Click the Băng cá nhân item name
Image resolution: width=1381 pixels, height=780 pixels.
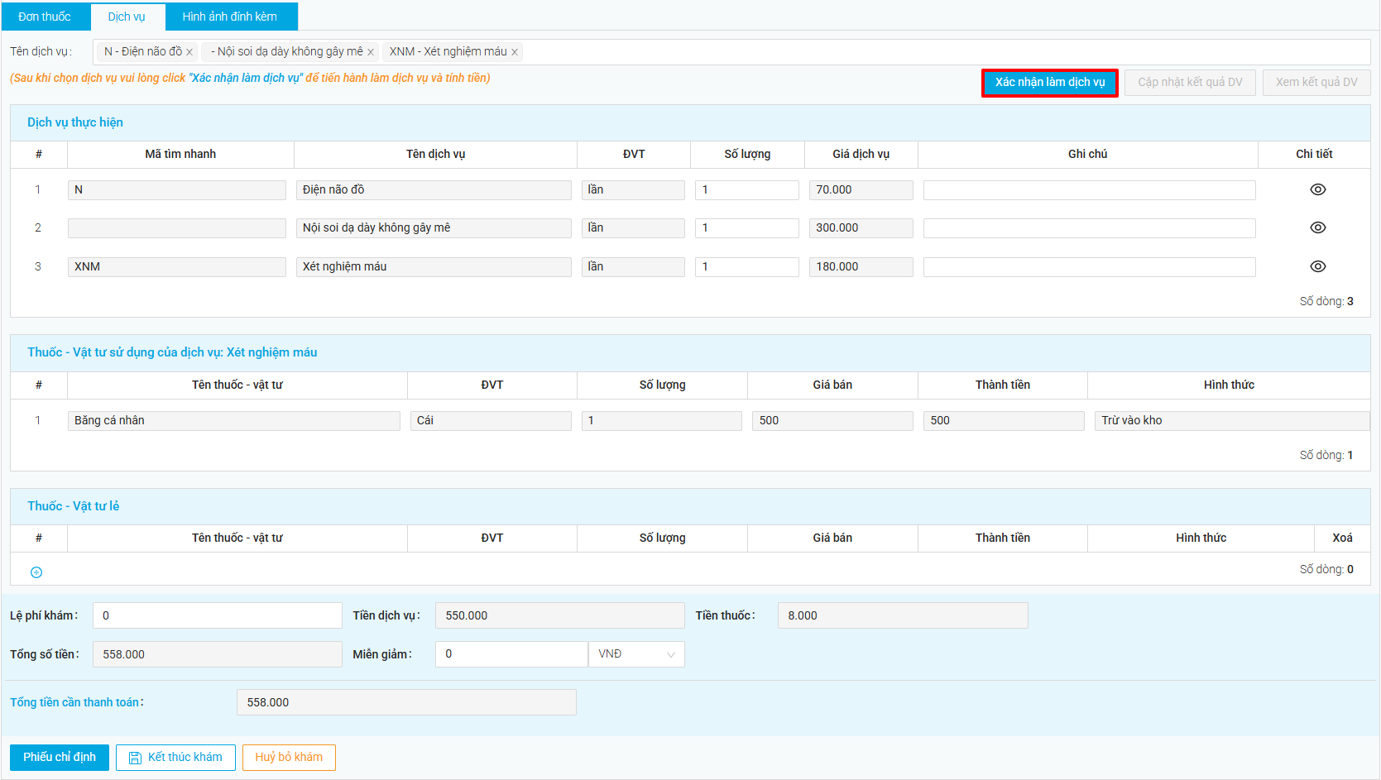pyautogui.click(x=234, y=421)
